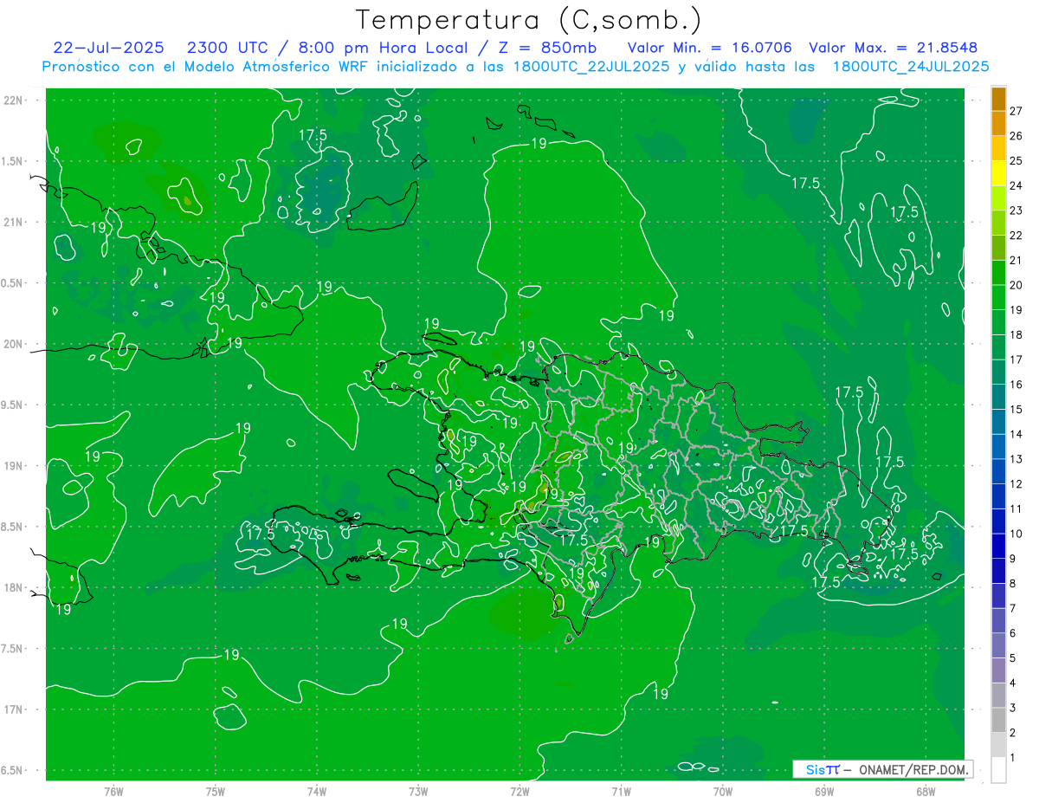Click the gray legend swatch between 2 and 3
The height and width of the screenshot is (803, 1039).
(x=999, y=720)
